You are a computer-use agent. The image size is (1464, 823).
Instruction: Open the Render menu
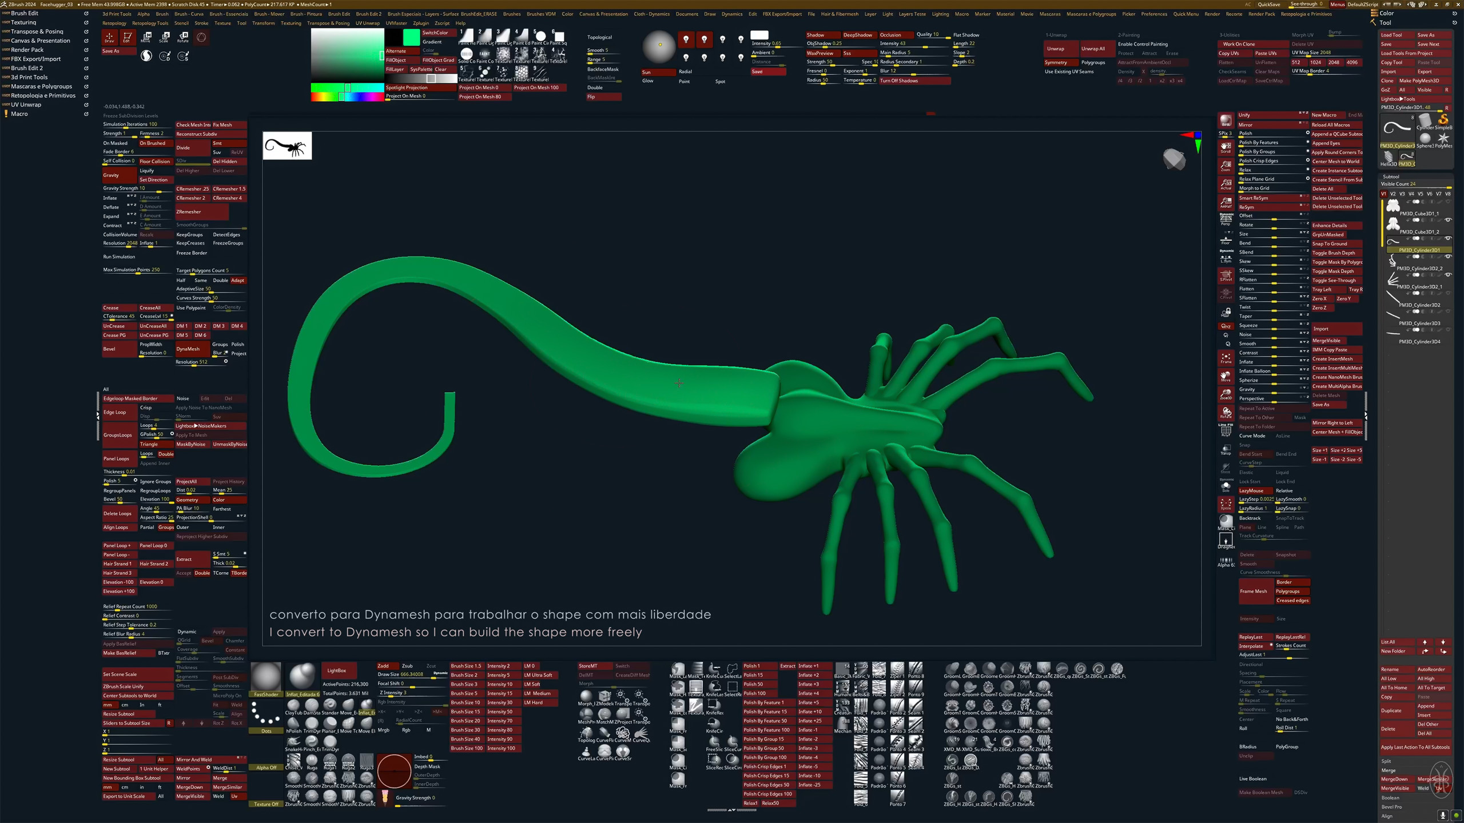click(x=1212, y=14)
